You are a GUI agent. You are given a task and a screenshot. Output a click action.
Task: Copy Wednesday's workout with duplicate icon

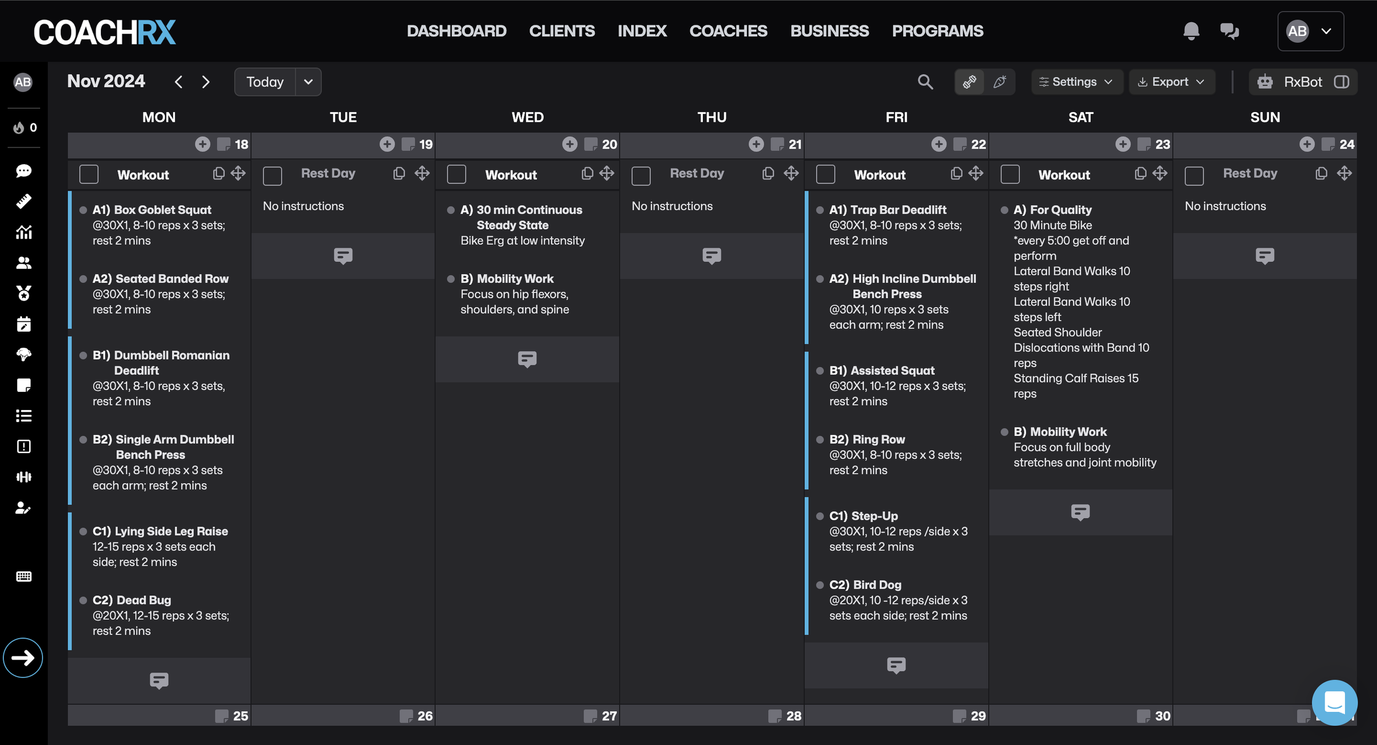[x=587, y=174]
